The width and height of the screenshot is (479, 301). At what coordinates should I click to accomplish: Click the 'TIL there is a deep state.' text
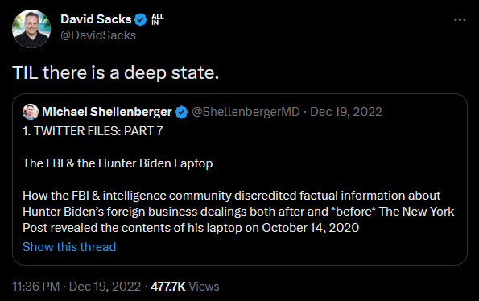coord(115,73)
